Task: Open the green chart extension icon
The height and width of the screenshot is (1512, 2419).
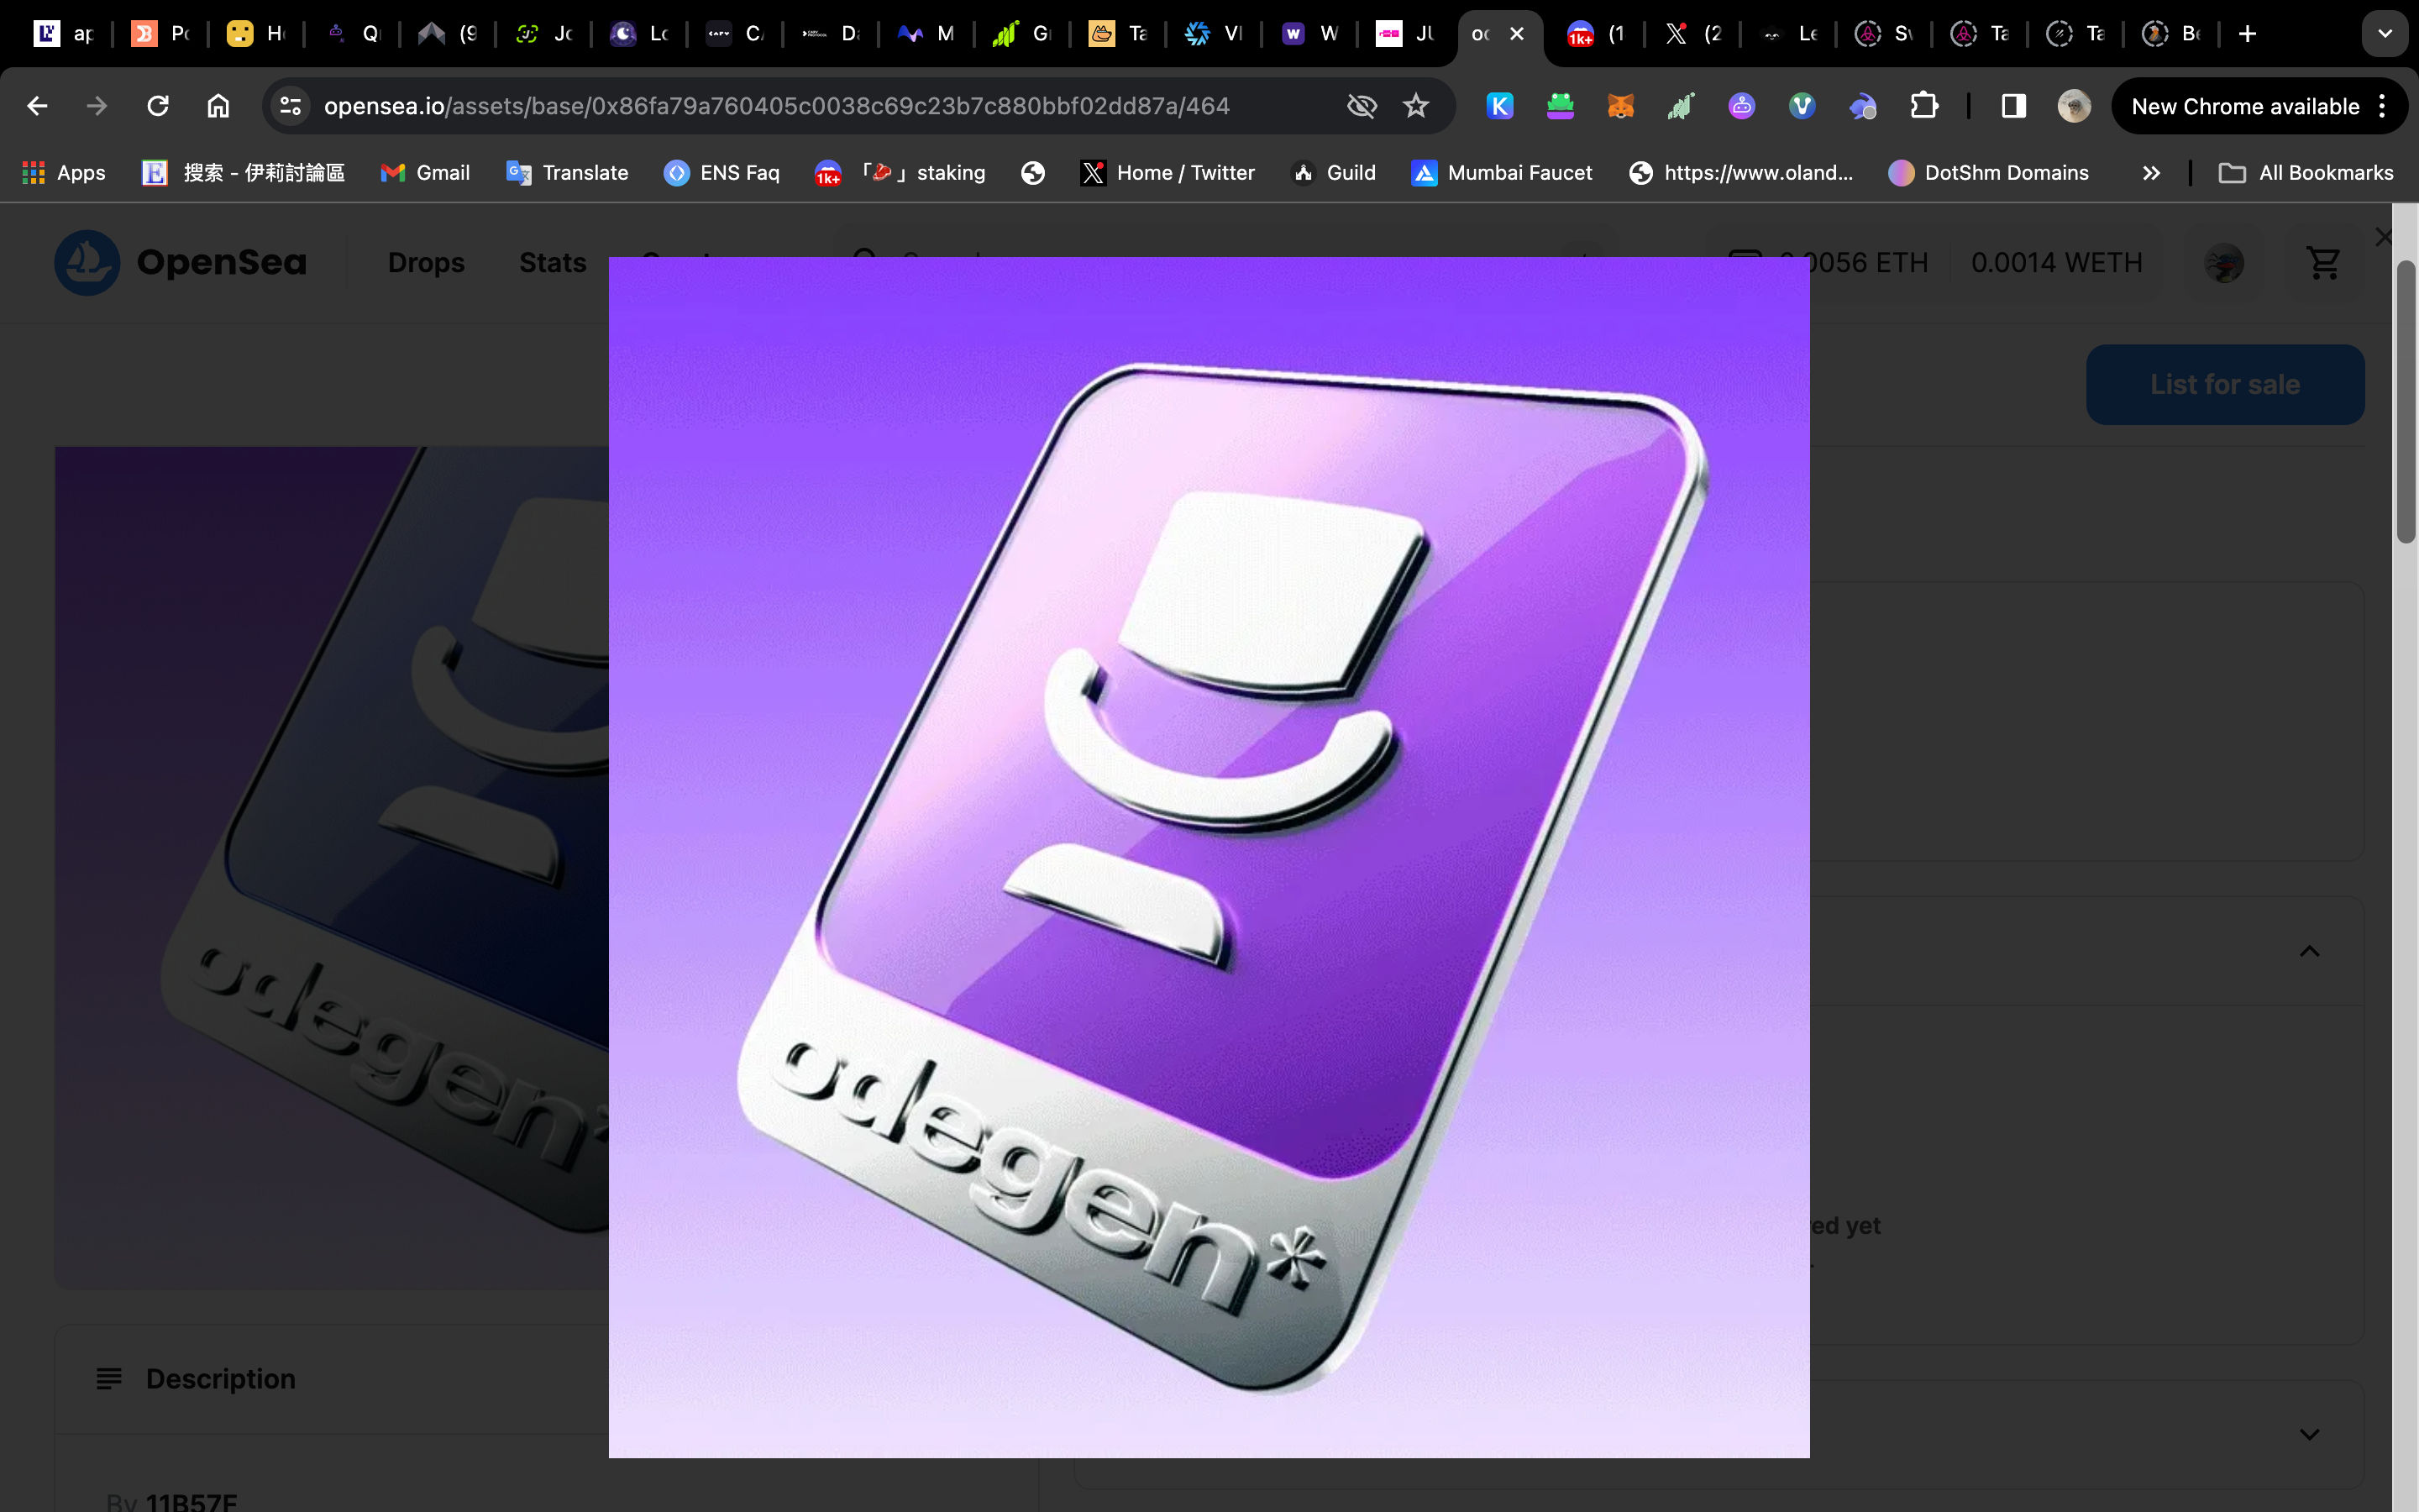Action: (1682, 106)
